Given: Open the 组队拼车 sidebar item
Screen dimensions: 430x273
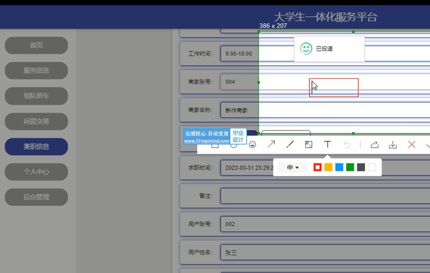Looking at the screenshot, I should [x=36, y=96].
